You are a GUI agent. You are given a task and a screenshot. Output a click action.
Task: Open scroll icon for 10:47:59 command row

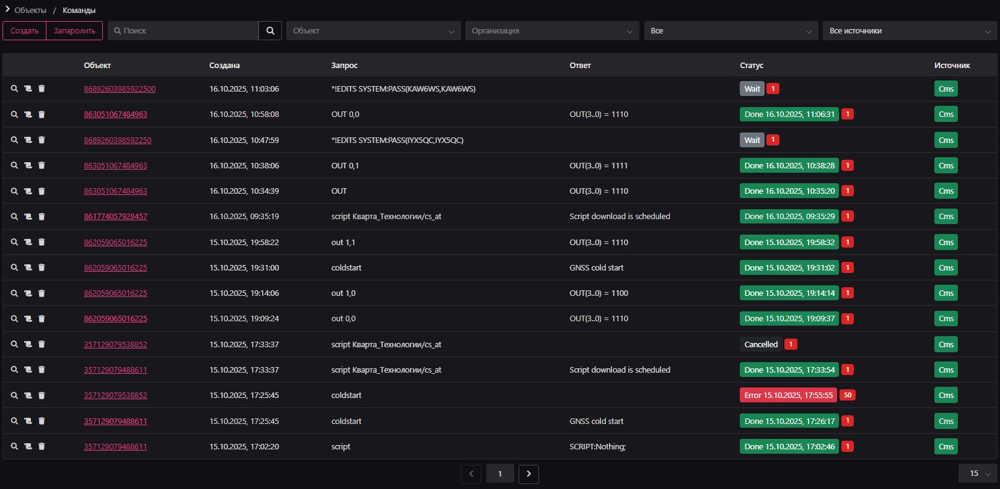(28, 140)
